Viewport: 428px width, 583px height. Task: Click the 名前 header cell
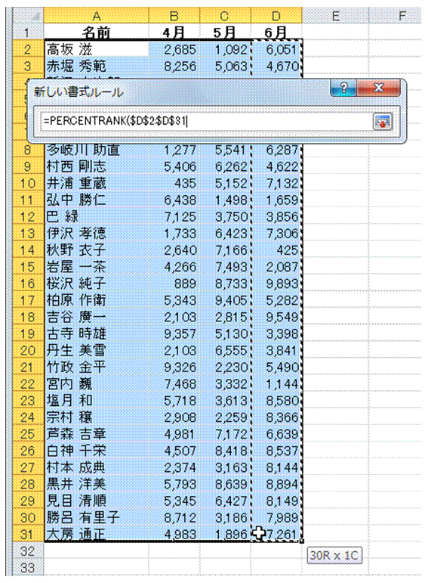click(96, 33)
